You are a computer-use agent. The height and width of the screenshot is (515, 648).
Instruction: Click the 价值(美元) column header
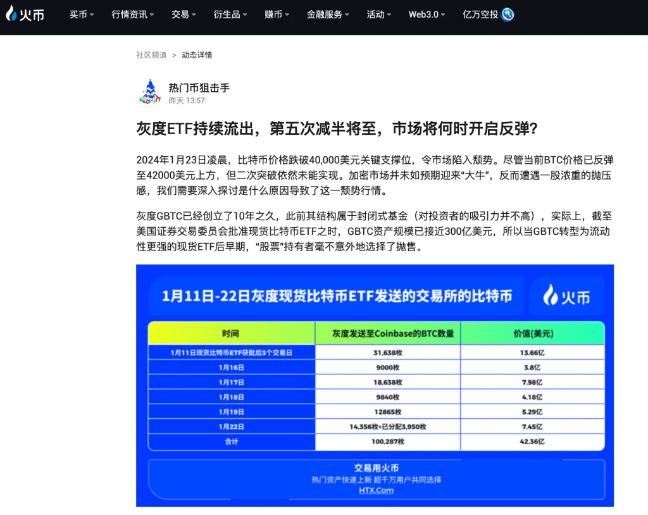[533, 333]
